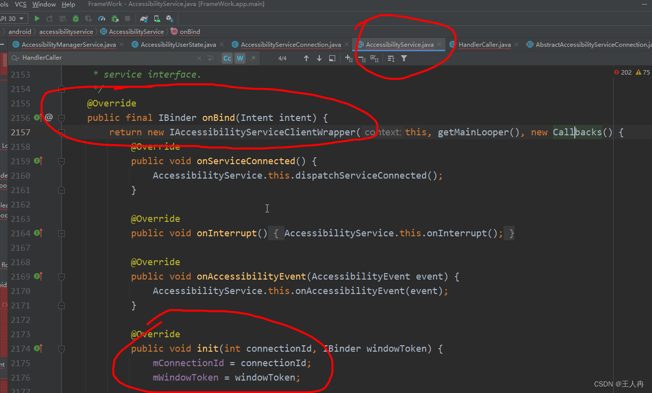
Task: Insert new line icon in find bar
Action: pyautogui.click(x=210, y=58)
